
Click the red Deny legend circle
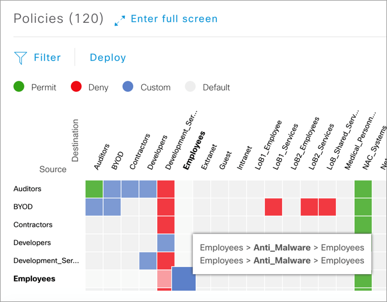click(76, 87)
